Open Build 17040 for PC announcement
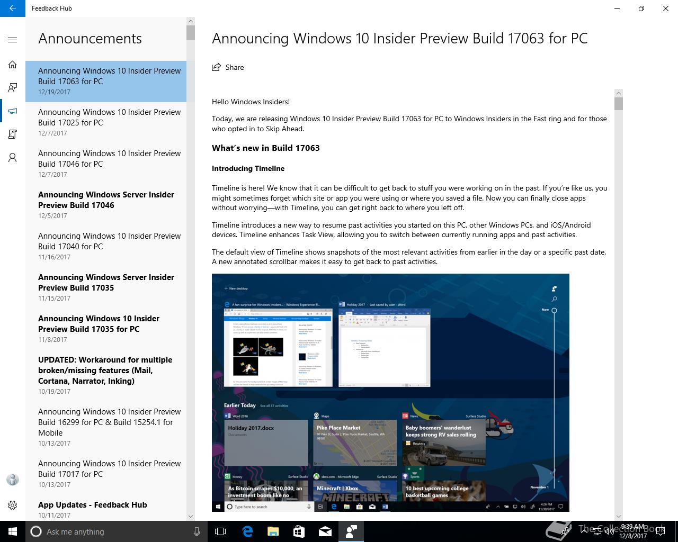The image size is (678, 542). (106, 246)
